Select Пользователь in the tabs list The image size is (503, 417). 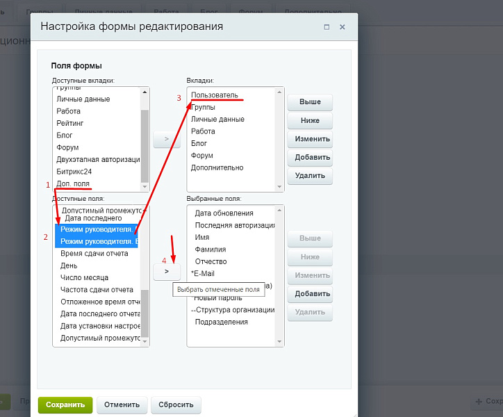click(215, 95)
